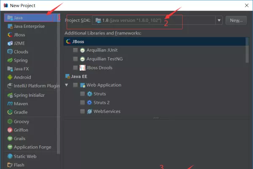Click the Clouds speech bubble icon

pos(10,52)
